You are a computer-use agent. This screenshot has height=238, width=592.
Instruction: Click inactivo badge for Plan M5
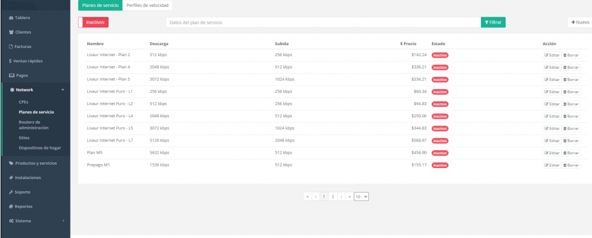tap(440, 153)
